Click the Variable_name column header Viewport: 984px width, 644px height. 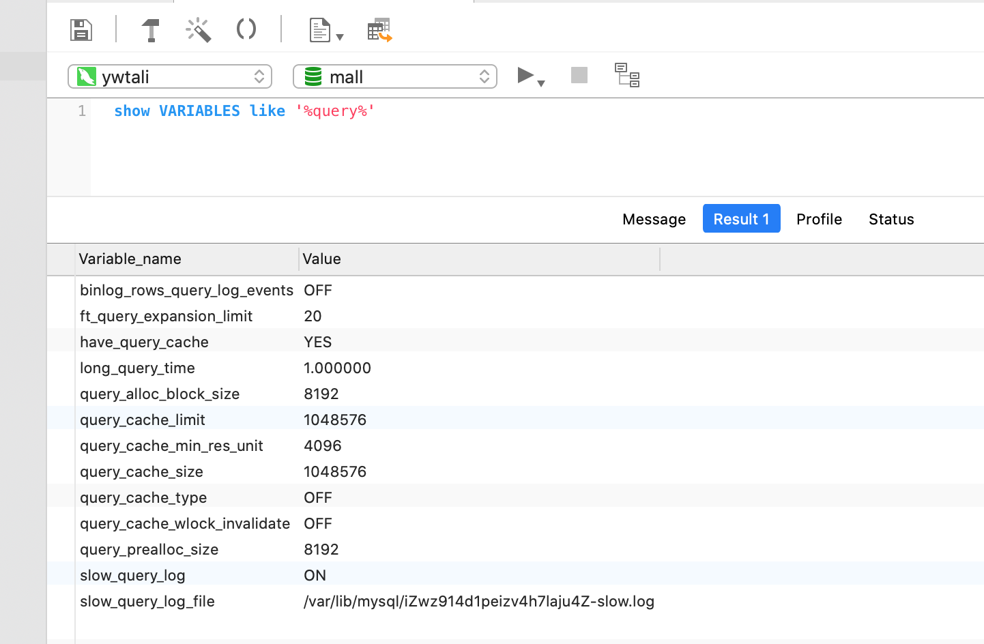point(187,259)
